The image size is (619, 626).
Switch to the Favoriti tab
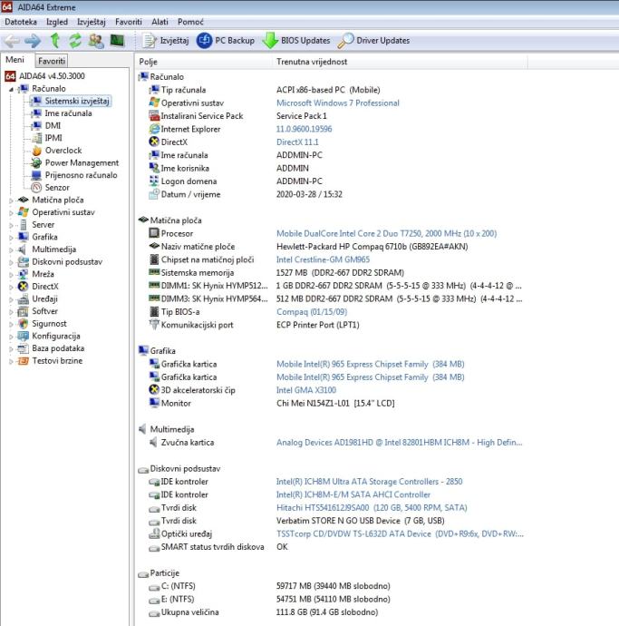[51, 61]
